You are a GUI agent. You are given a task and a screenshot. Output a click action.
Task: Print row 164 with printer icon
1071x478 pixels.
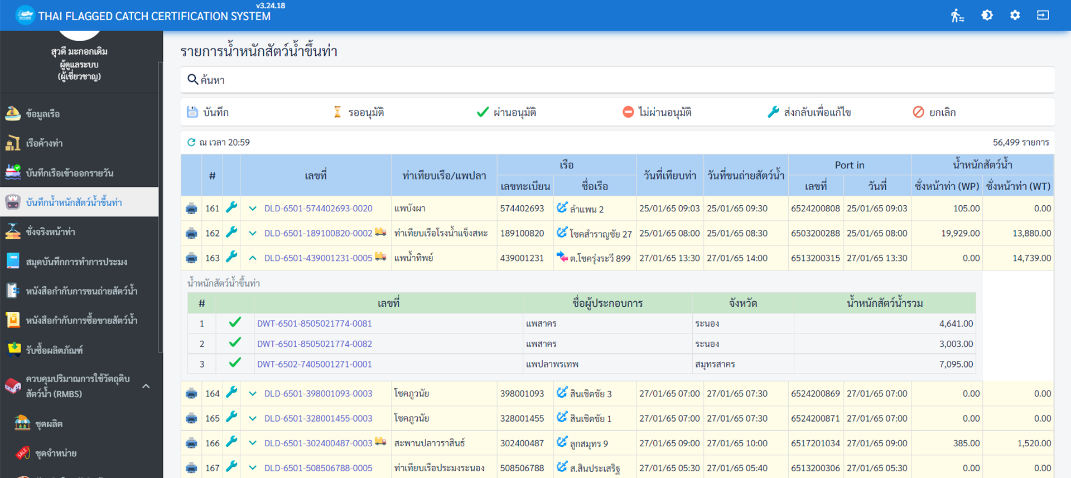tap(191, 394)
